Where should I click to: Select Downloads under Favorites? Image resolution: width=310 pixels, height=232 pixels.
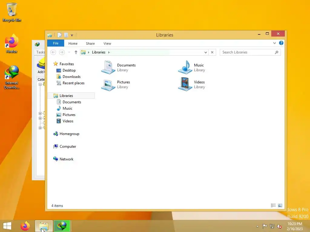[71, 76]
